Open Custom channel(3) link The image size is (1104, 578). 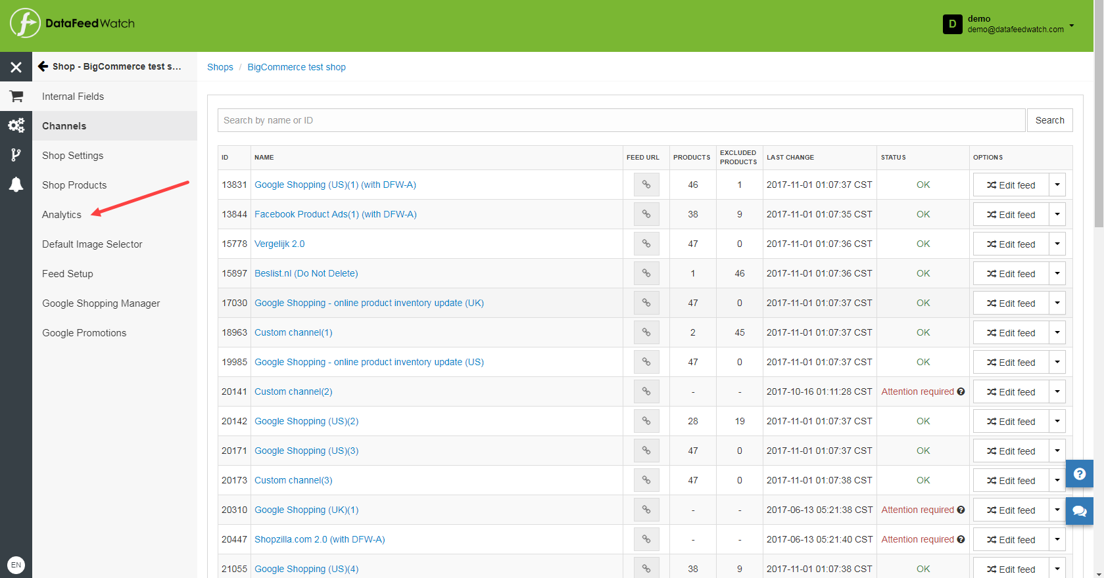(x=293, y=480)
